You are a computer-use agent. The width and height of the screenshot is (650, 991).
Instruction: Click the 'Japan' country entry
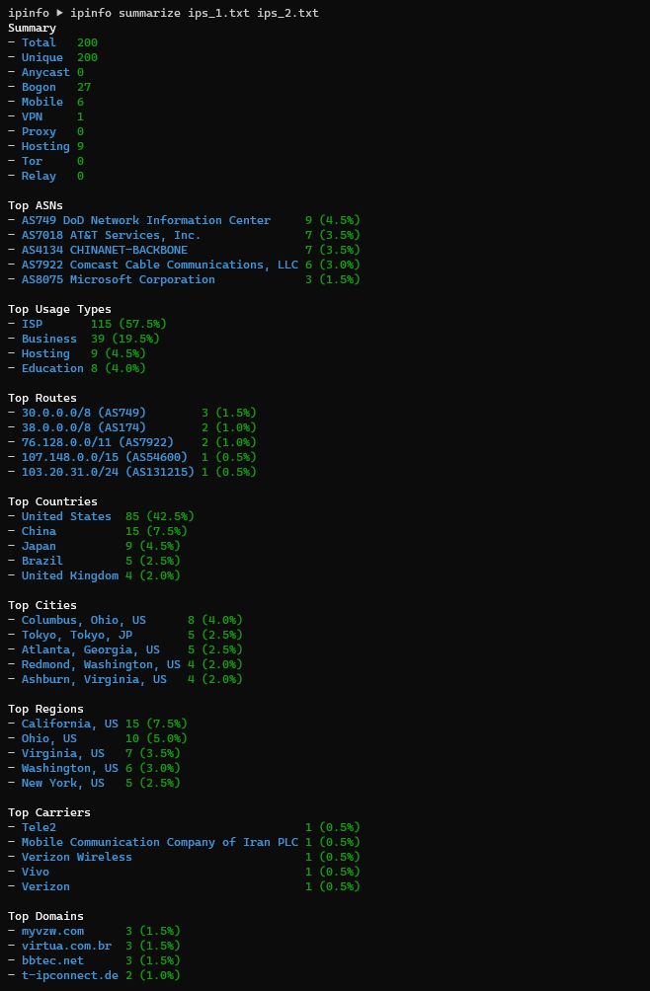(x=39, y=546)
